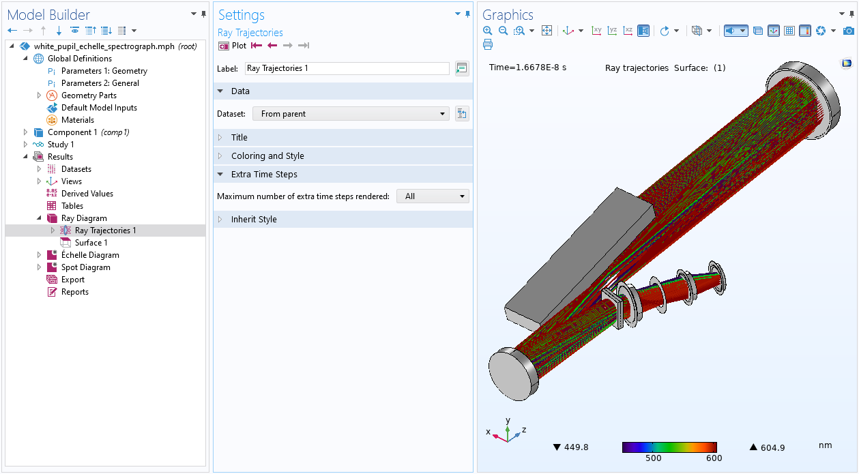
Task: Click the wavelength color legend bar
Action: [x=669, y=447]
